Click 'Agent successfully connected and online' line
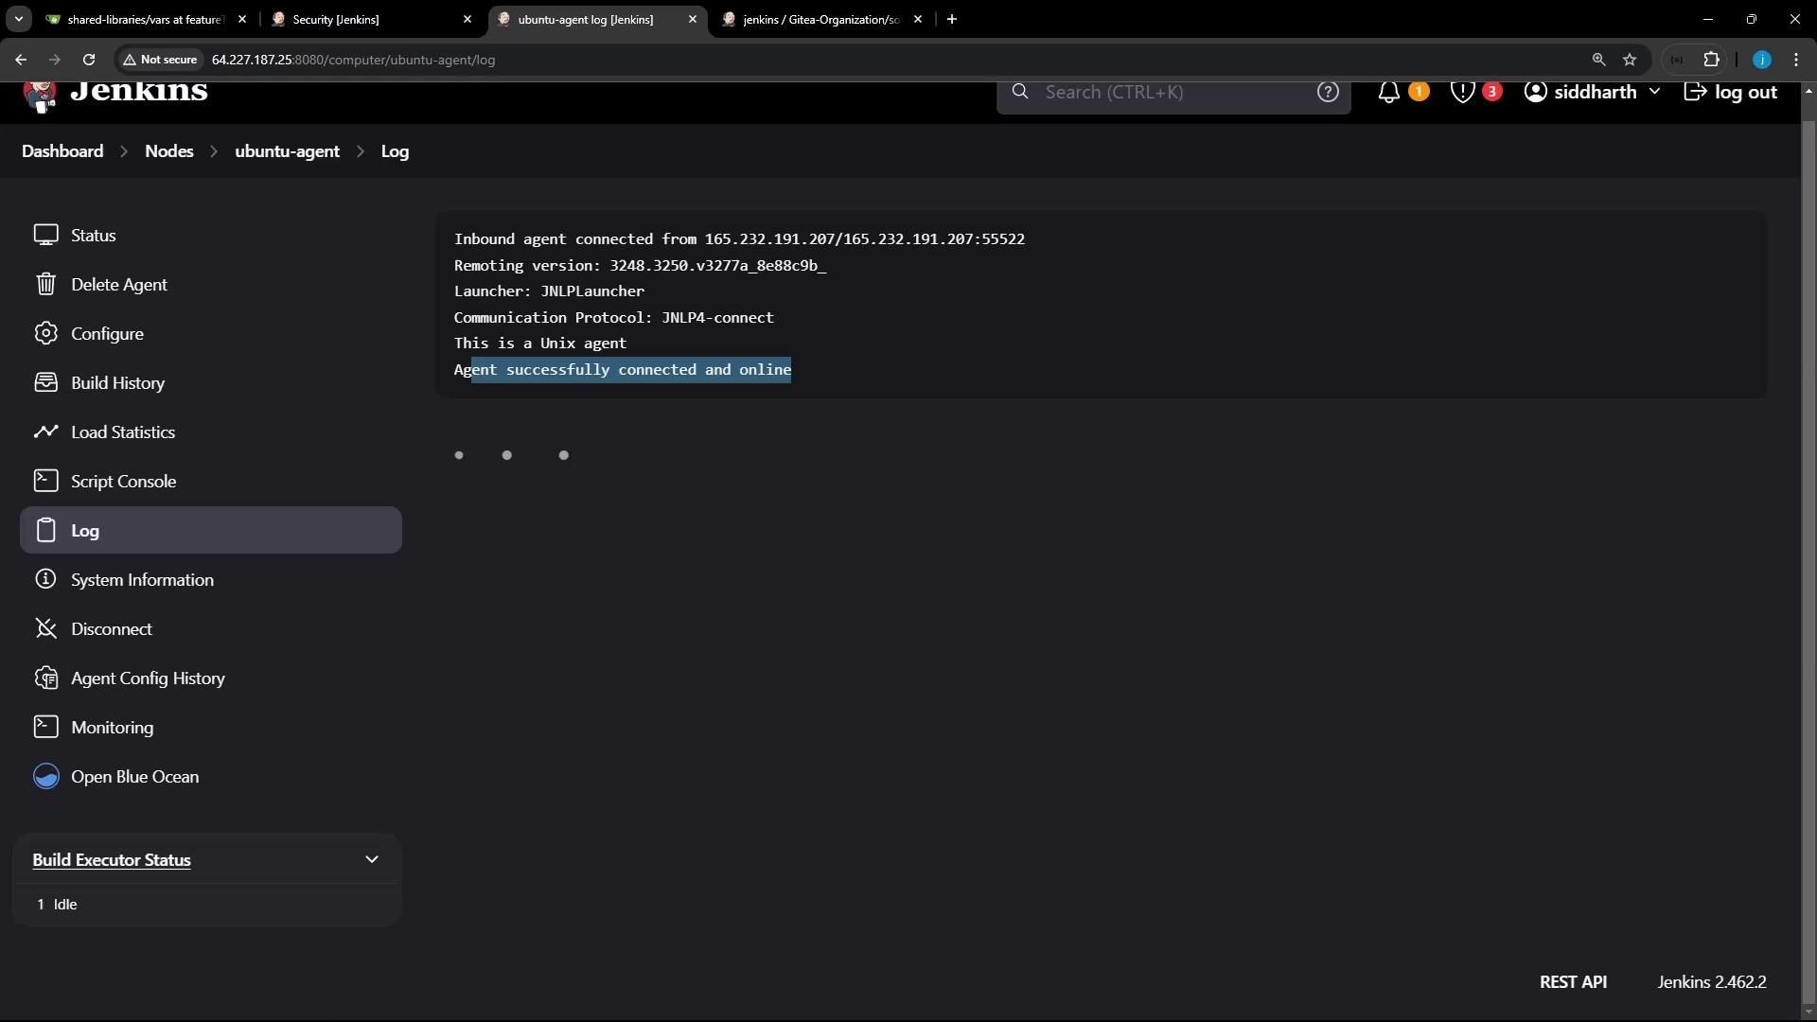Screen dimensions: 1817x1022 (622, 369)
